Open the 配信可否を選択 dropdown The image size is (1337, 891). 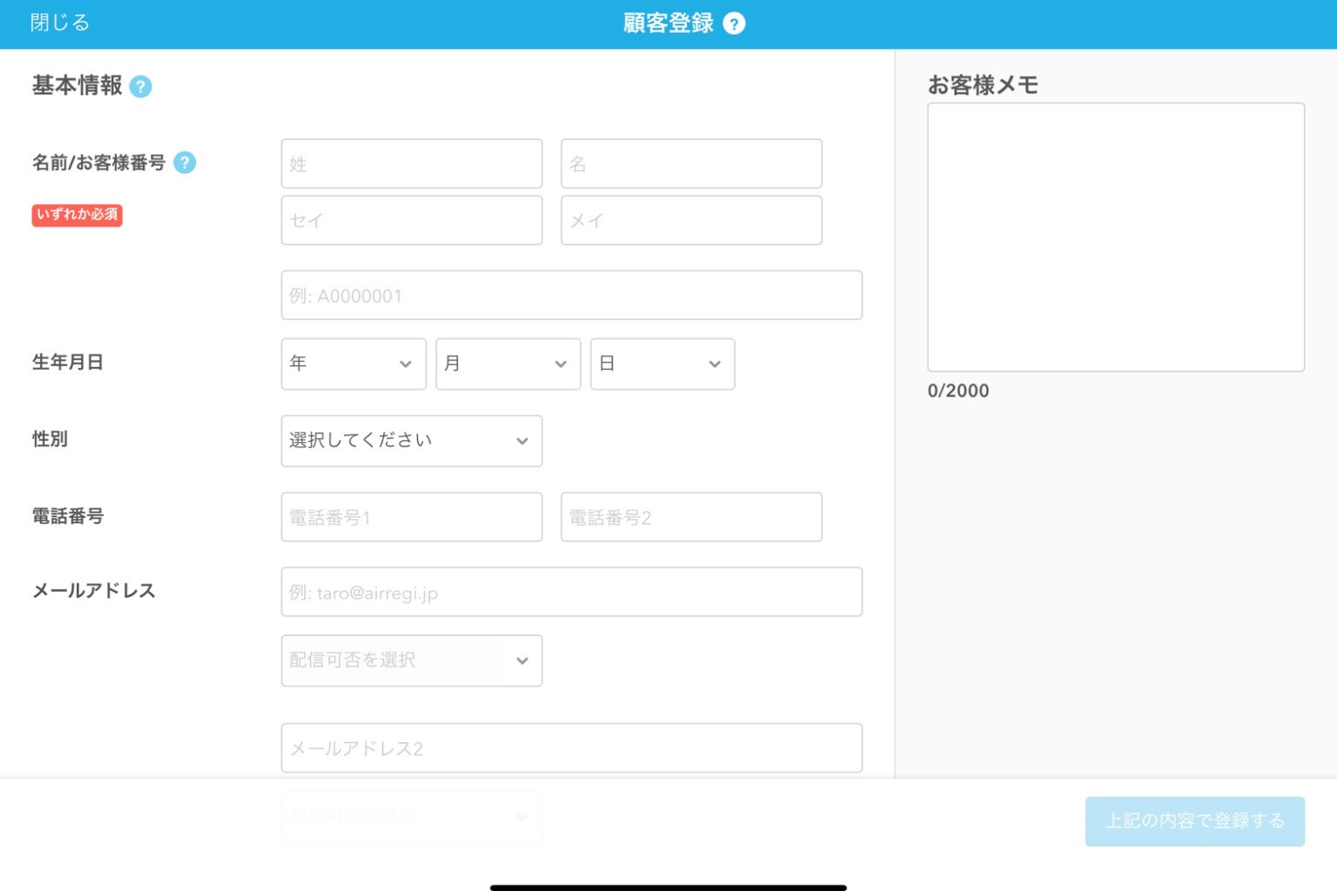[x=411, y=660]
